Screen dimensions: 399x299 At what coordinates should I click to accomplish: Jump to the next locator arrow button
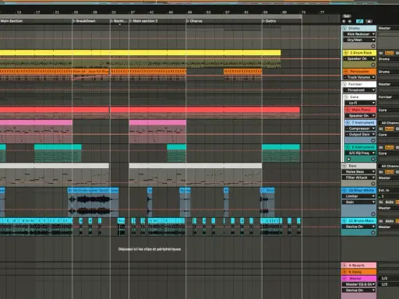tap(350, 21)
